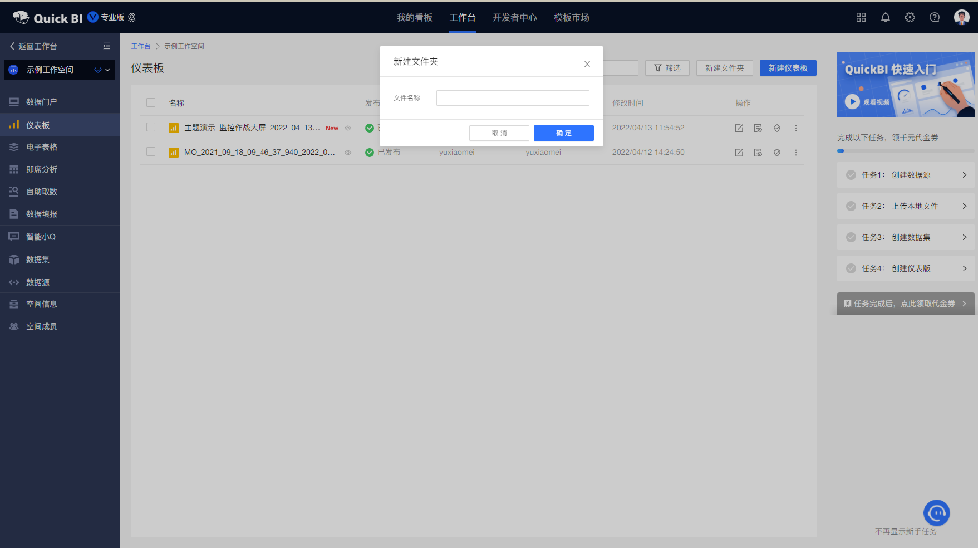The width and height of the screenshot is (978, 548).
Task: Check the select-all checkbox in table header
Action: coord(151,102)
